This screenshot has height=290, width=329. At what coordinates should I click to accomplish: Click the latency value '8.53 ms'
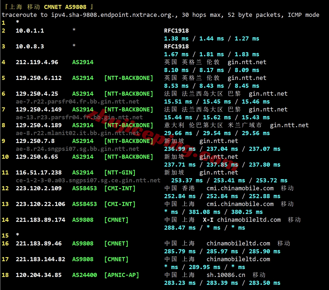click(x=176, y=86)
